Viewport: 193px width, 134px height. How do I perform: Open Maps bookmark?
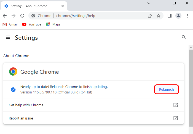[x=53, y=24]
